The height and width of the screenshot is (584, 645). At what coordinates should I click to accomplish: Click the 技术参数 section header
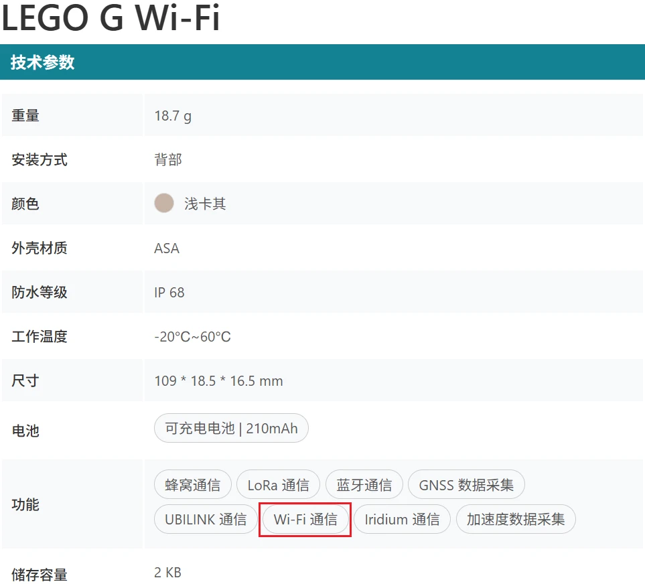pyautogui.click(x=42, y=62)
